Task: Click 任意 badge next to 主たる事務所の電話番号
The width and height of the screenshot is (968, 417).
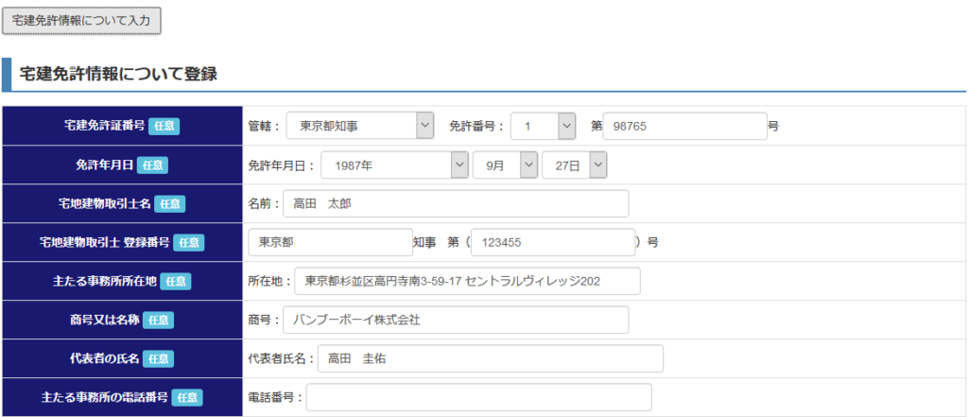Action: 187,398
